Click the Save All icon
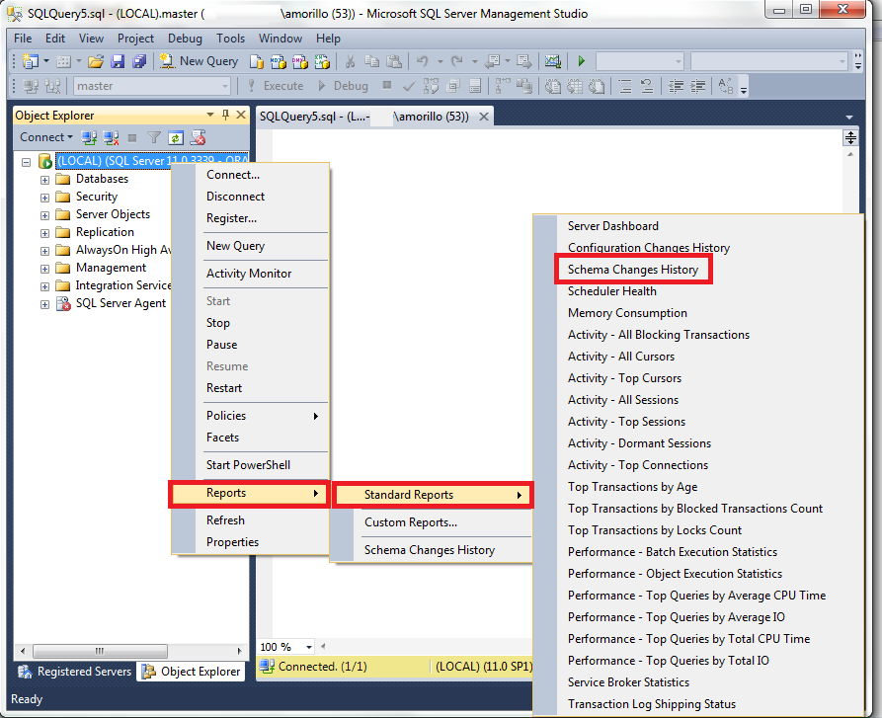This screenshot has height=718, width=882. click(139, 60)
